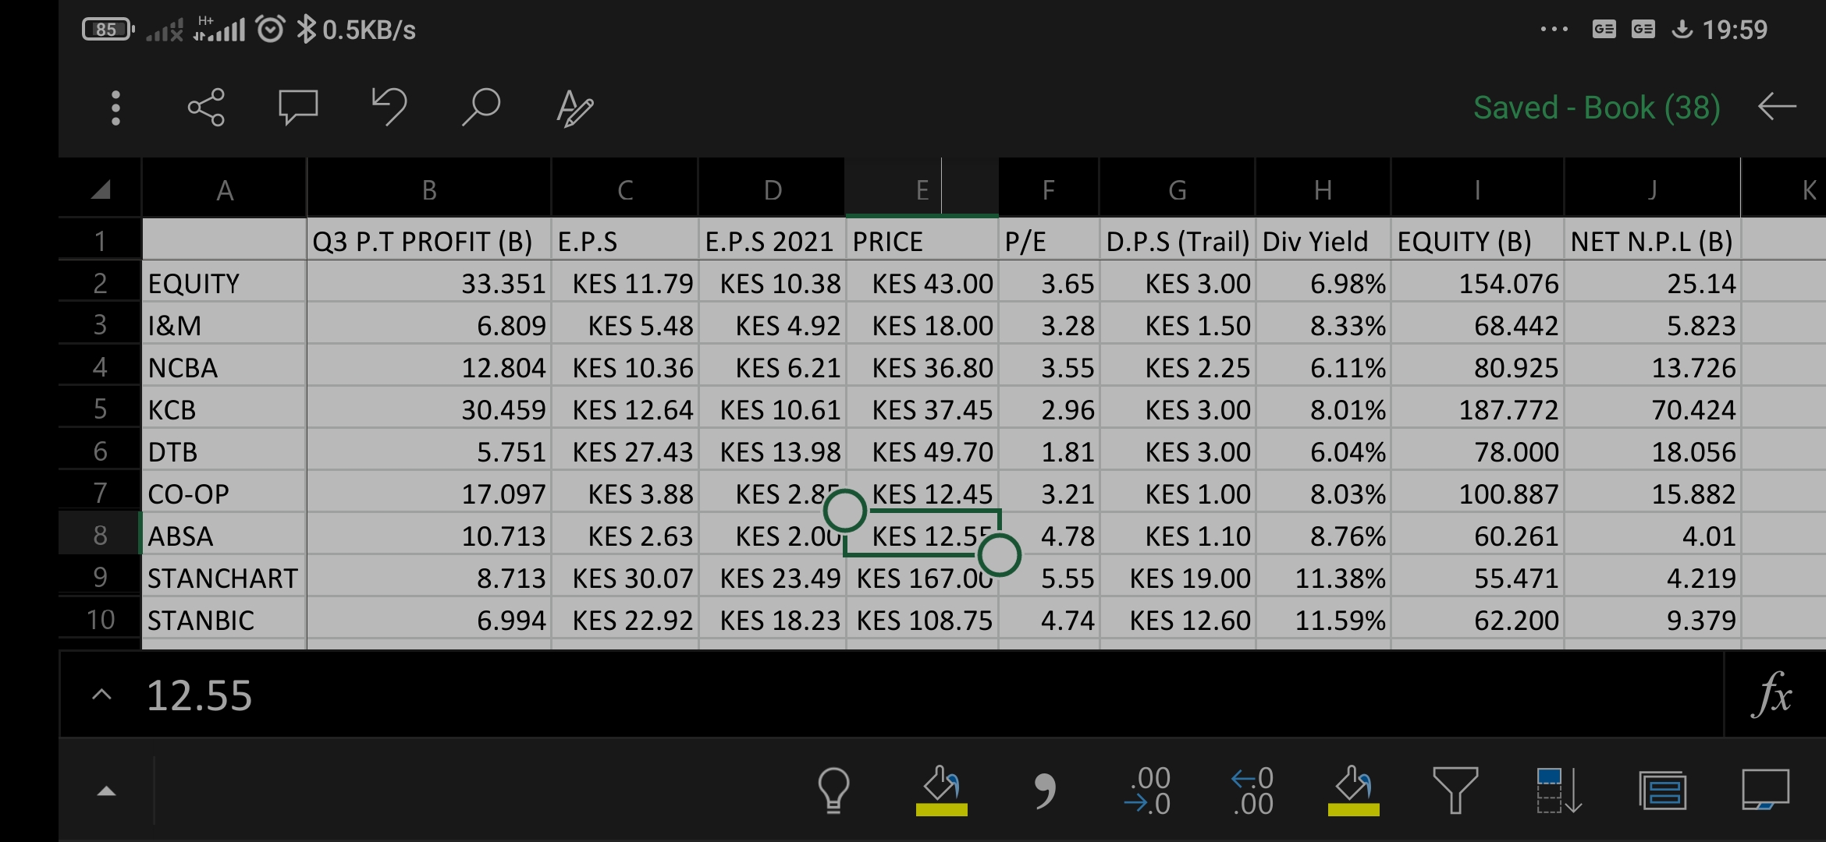The image size is (1826, 842).
Task: Tap the formula bar value 12.55
Action: pyautogui.click(x=199, y=695)
